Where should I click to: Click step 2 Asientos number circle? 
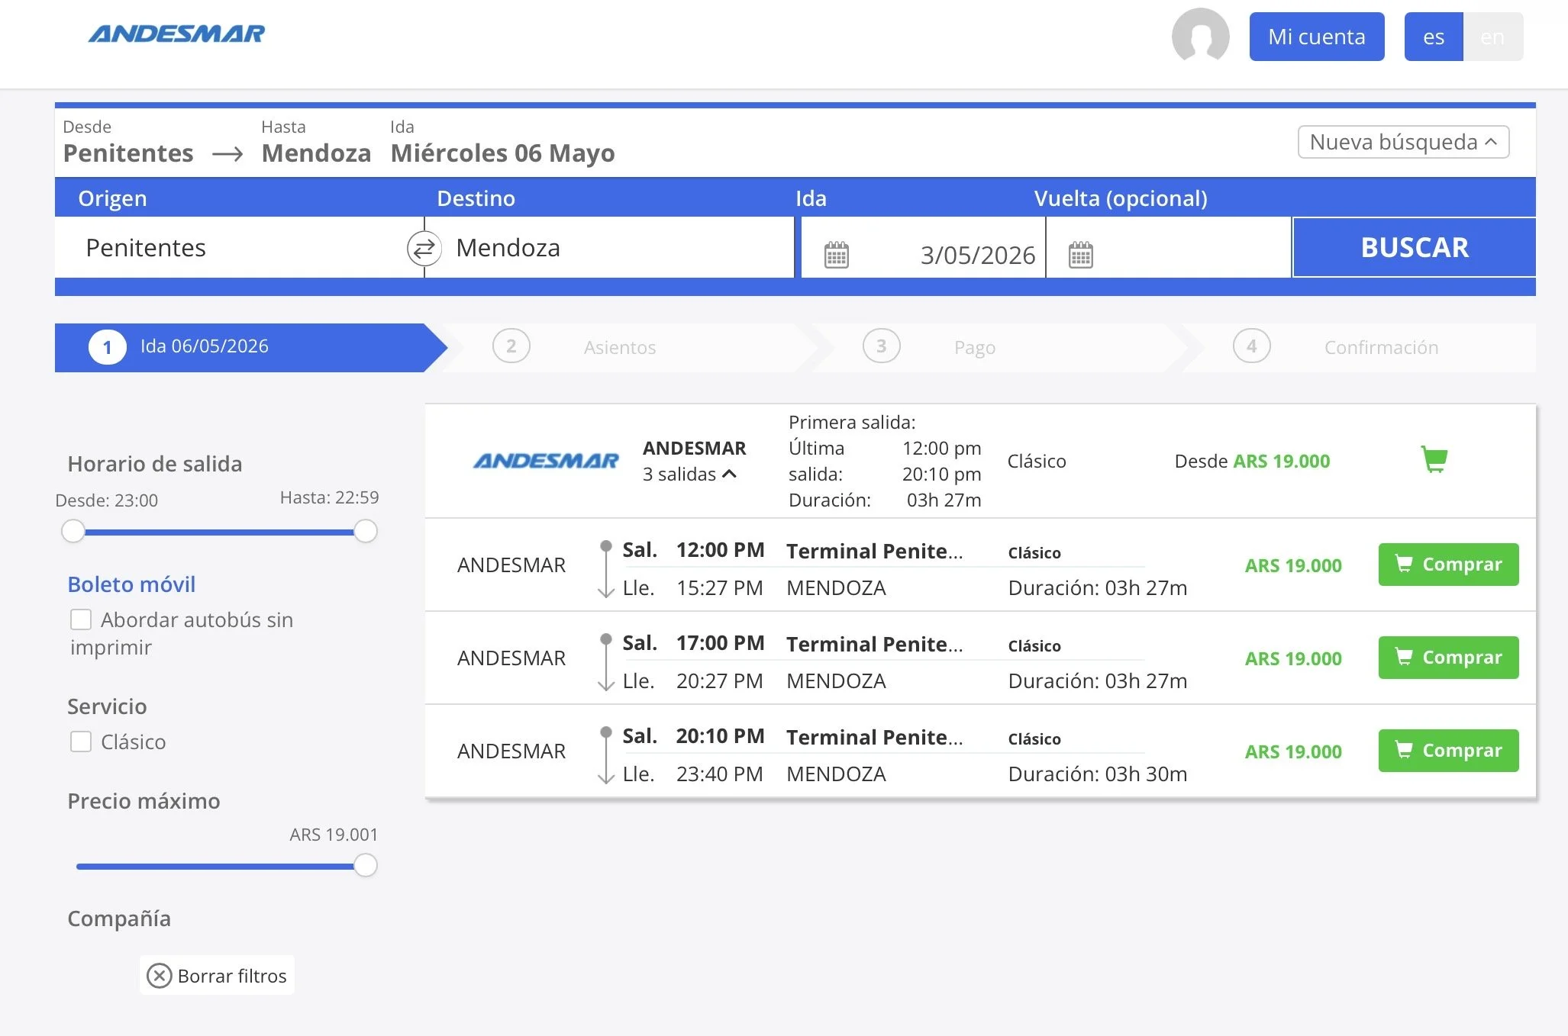pyautogui.click(x=511, y=346)
